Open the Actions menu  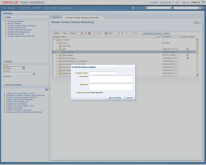point(57,33)
